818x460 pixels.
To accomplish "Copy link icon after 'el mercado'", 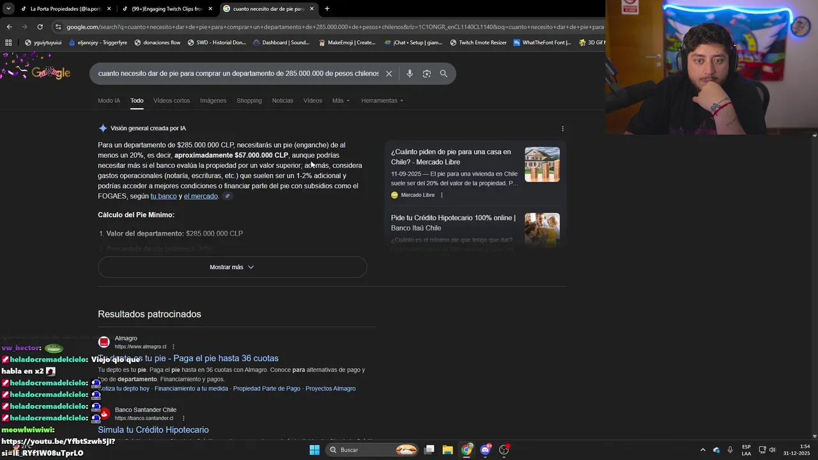I will pyautogui.click(x=228, y=196).
